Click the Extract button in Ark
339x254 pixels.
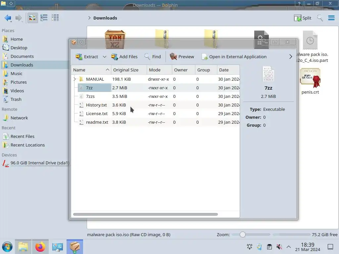[x=87, y=57]
